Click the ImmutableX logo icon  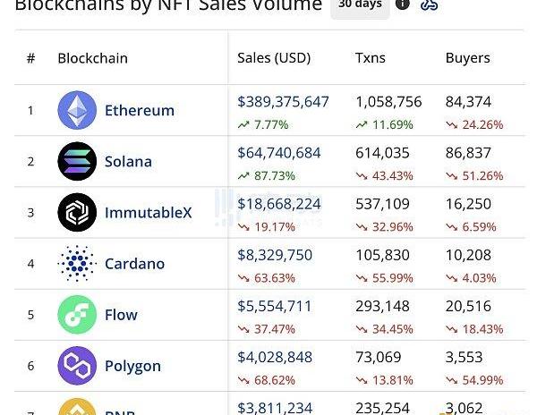[x=77, y=213]
